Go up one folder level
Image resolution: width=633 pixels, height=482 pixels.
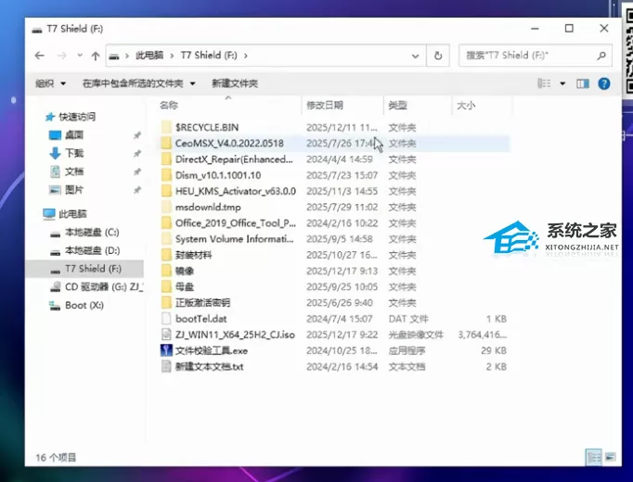point(96,56)
